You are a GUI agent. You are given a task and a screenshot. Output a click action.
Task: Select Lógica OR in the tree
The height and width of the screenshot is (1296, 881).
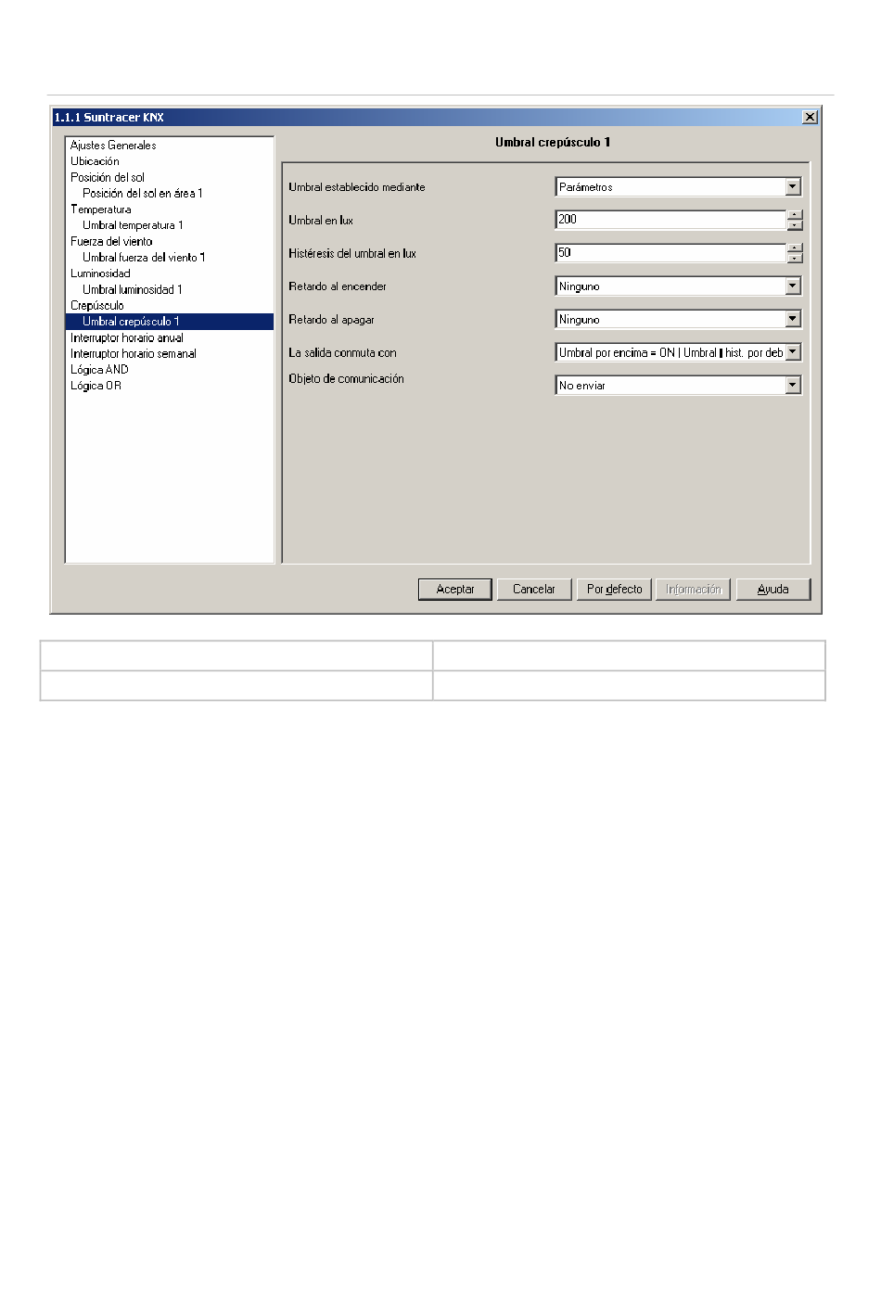pyautogui.click(x=96, y=386)
